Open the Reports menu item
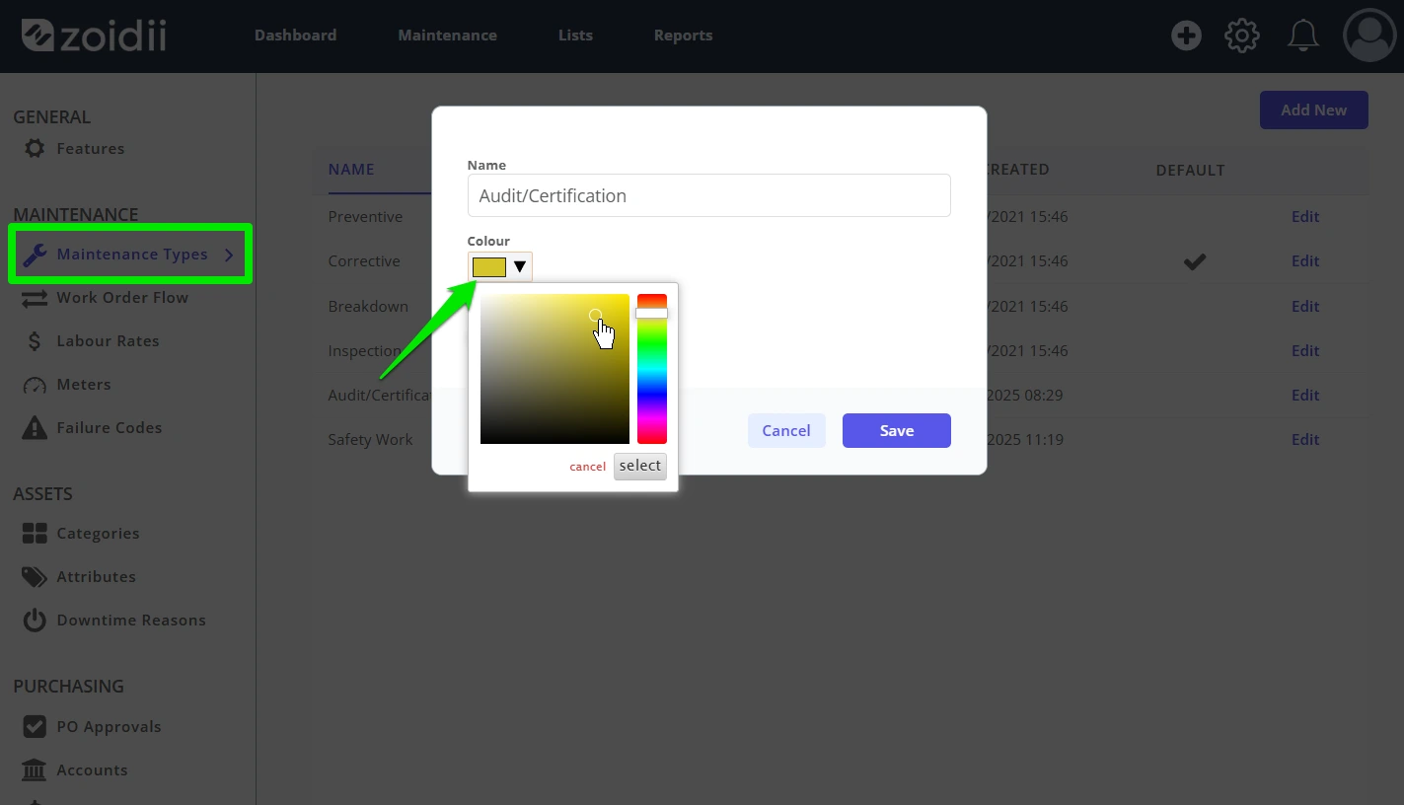Image resolution: width=1404 pixels, height=805 pixels. tap(683, 36)
